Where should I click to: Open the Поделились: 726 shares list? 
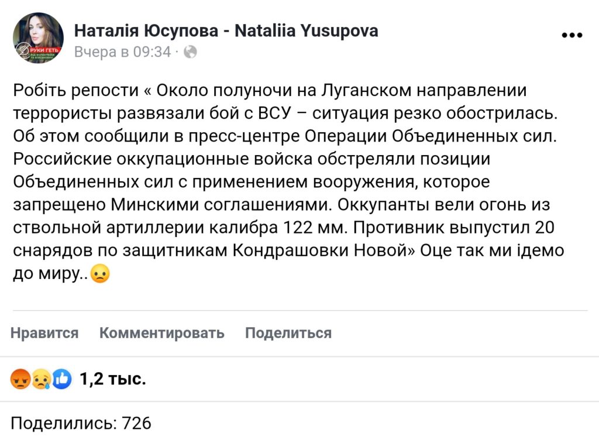[81, 424]
